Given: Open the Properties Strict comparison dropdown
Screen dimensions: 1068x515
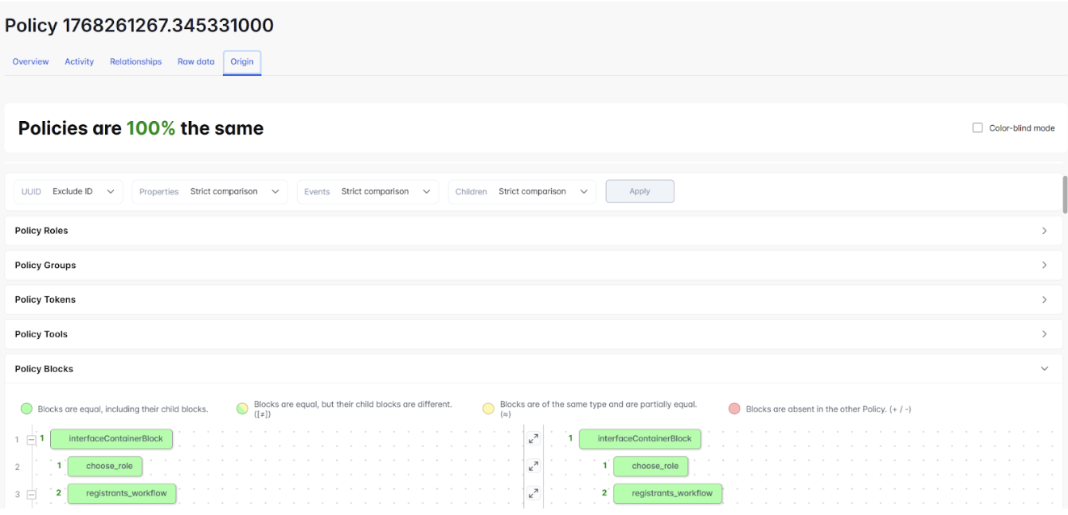Looking at the screenshot, I should tap(209, 191).
